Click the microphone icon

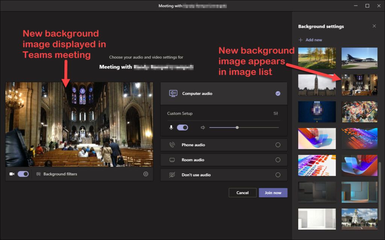click(x=171, y=127)
